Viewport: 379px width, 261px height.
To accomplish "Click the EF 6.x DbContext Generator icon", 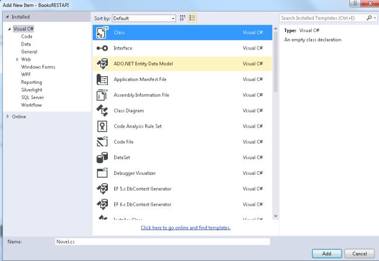I will (102, 204).
